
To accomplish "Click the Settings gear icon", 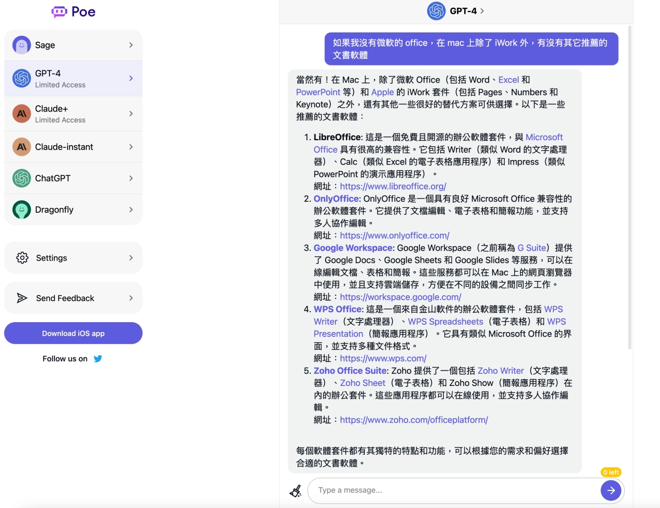I will click(x=22, y=258).
